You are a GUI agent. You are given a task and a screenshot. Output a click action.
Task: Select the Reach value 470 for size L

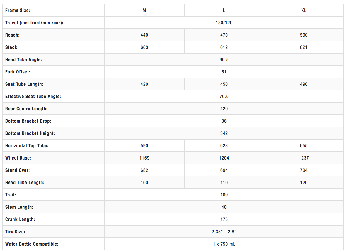coord(224,35)
